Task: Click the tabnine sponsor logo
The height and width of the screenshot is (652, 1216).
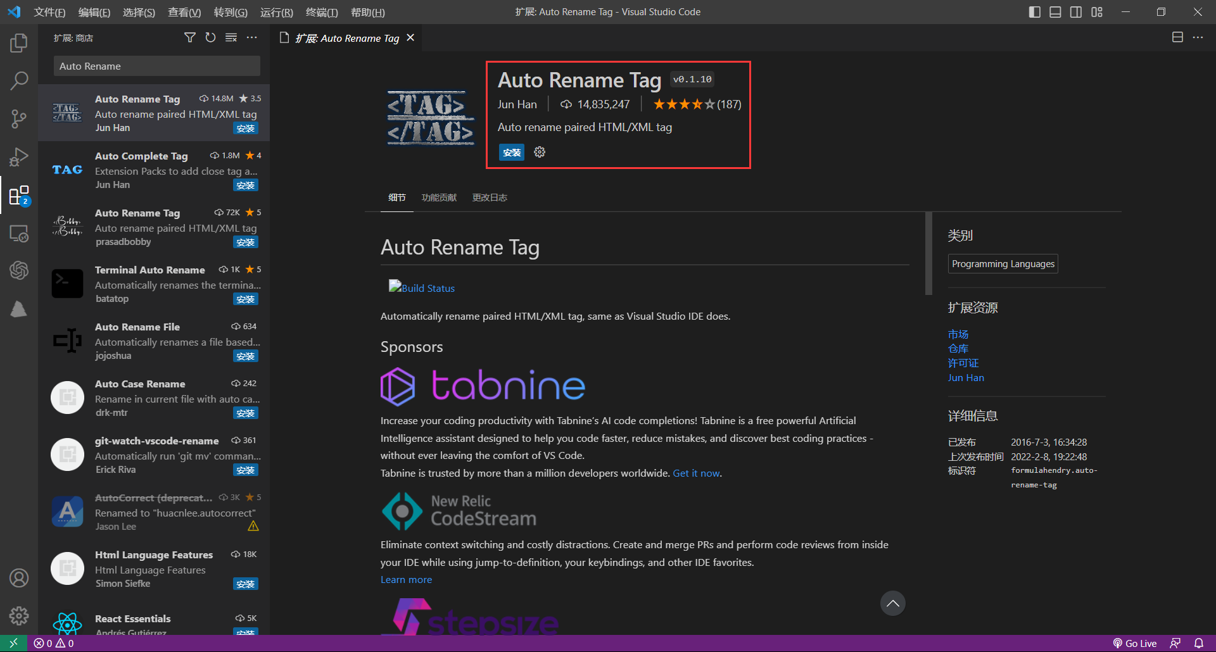Action: click(483, 386)
